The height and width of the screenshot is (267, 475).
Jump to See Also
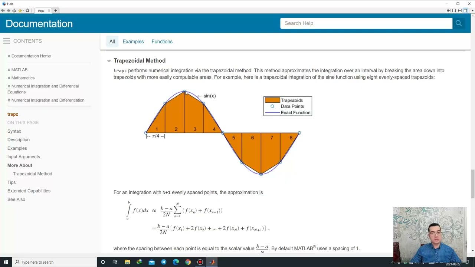pos(16,200)
